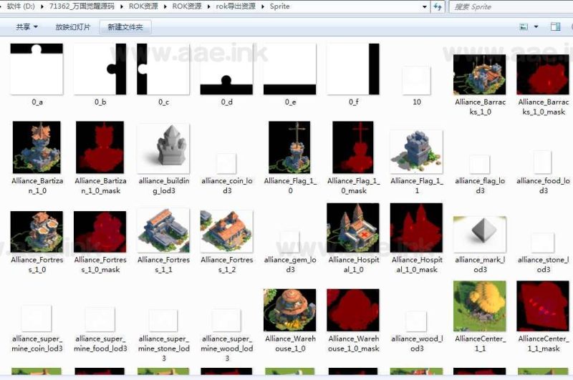Select the Alliance_Flag_1_1 tower image
Viewport: 573px width, 380px height.
click(x=416, y=152)
